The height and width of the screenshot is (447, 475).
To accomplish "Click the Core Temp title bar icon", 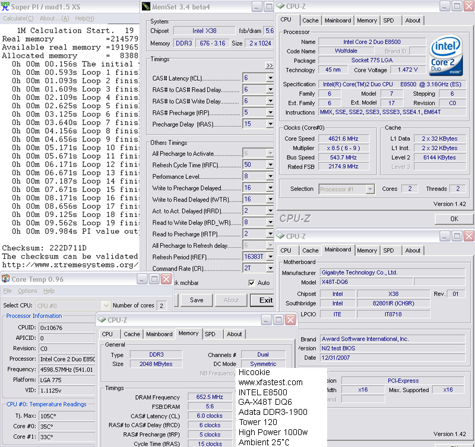I will pos(5,278).
